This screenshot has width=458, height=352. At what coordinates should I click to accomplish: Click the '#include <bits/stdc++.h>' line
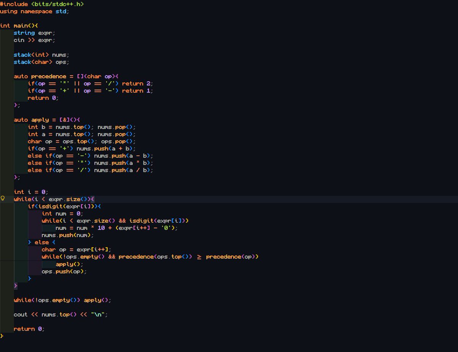coord(42,4)
